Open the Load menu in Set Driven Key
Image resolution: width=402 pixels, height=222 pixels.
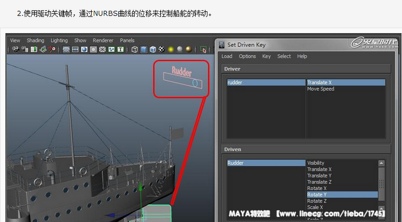click(227, 56)
